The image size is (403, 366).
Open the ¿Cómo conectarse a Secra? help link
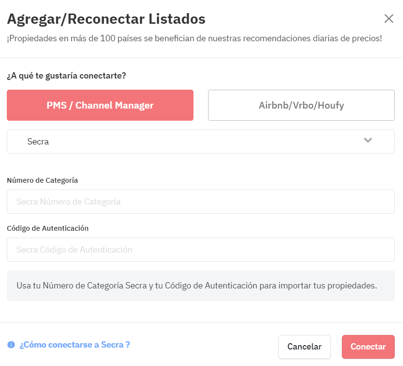[x=75, y=345]
